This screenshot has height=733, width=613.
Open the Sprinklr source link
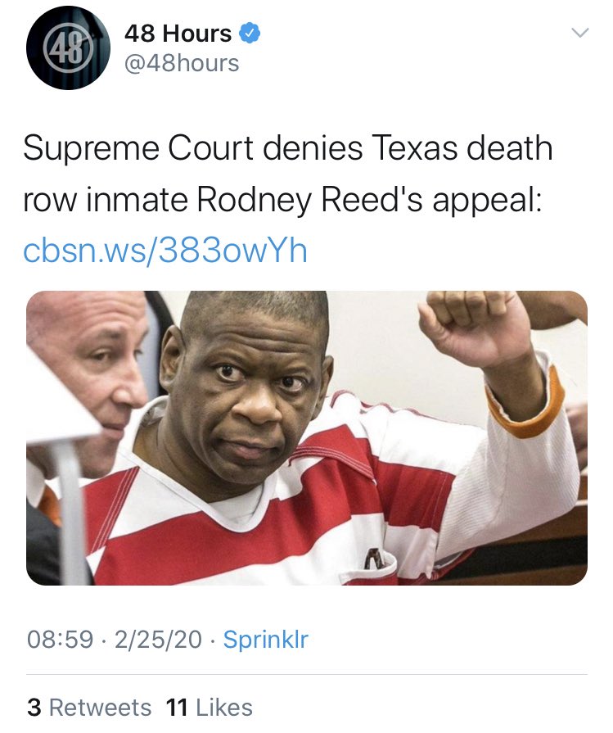[265, 639]
